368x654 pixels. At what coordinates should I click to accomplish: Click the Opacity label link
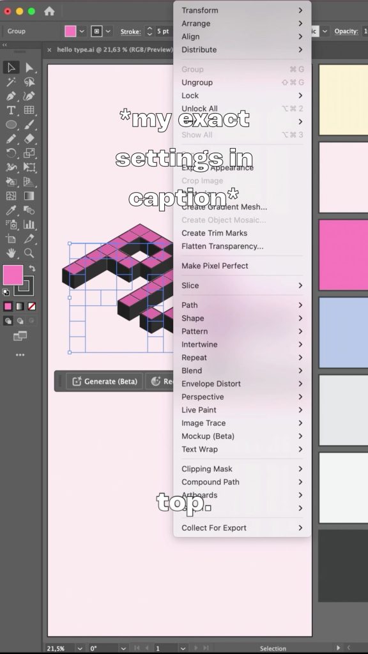click(x=346, y=31)
